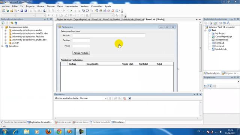The width and height of the screenshot is (240, 135).
Task: Expand arismendy-pc\sqlexpress.dataSQL.dbo connection
Action: click(x=6, y=33)
